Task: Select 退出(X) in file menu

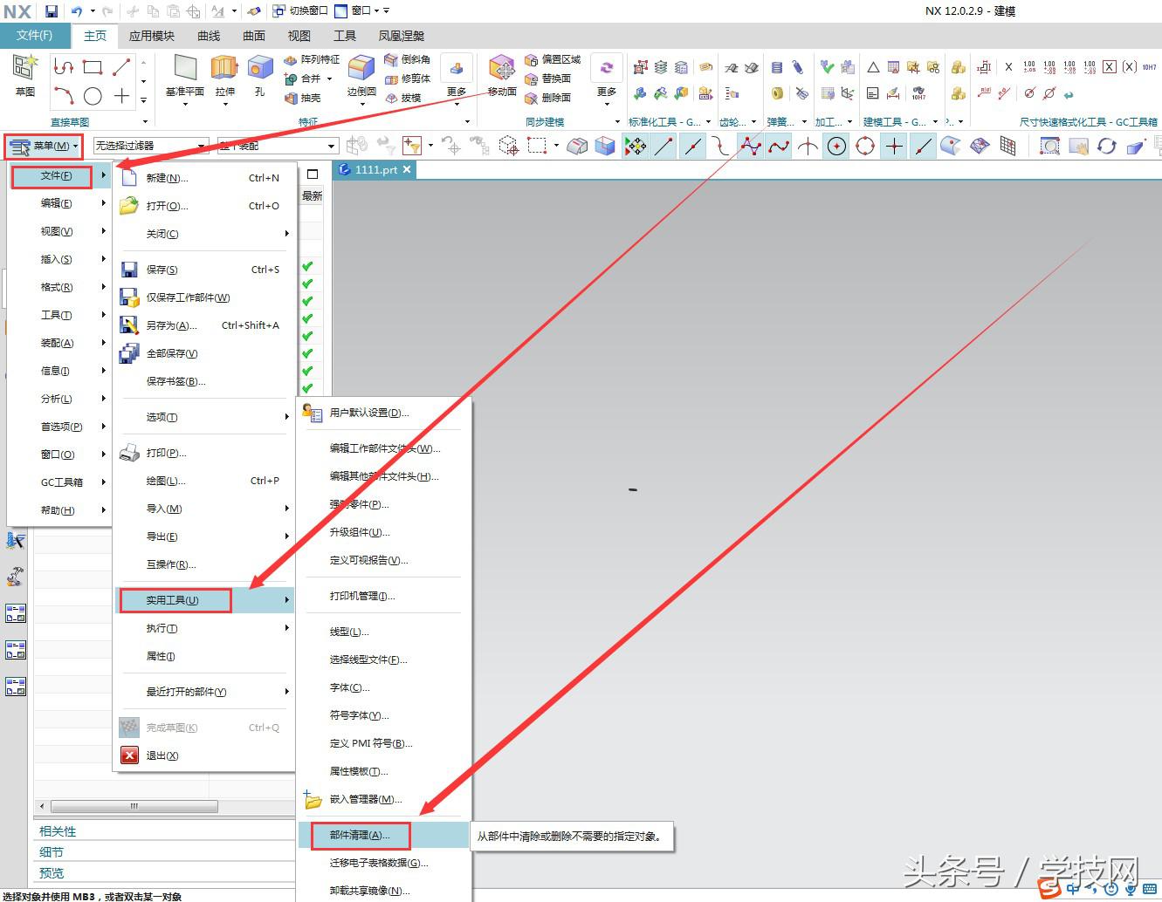Action: click(x=205, y=755)
